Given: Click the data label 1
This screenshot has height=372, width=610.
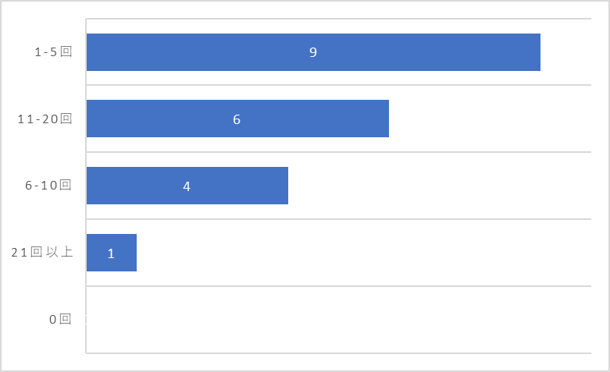Looking at the screenshot, I should click(111, 253).
